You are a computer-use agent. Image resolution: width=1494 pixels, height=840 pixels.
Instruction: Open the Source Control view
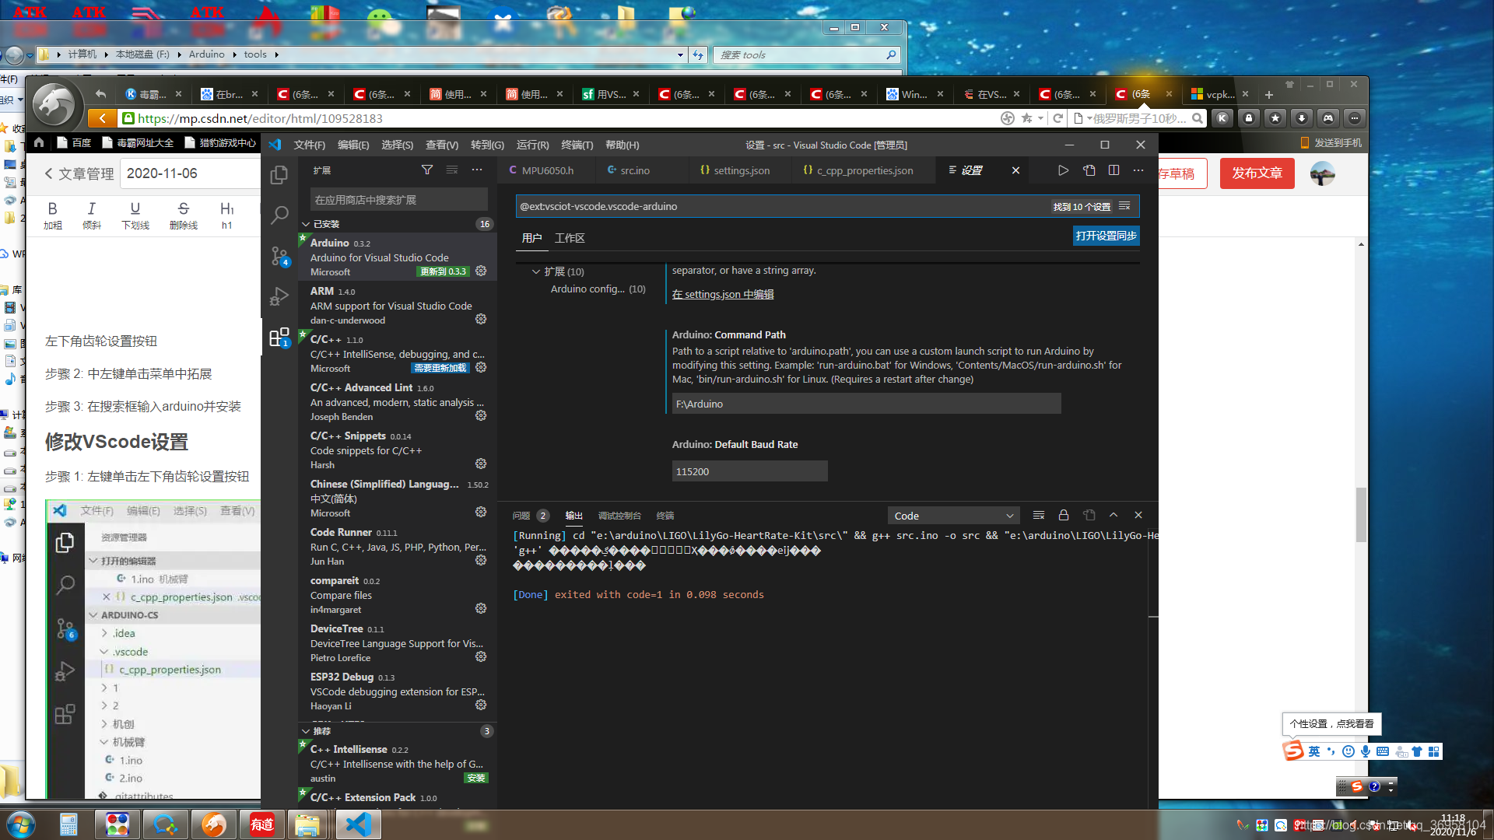coord(279,255)
